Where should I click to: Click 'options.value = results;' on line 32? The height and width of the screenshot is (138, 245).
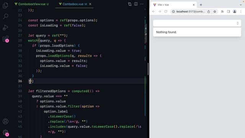[64, 61]
